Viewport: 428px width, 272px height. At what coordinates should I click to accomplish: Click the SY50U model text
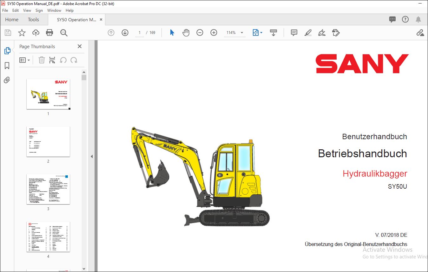tap(397, 187)
